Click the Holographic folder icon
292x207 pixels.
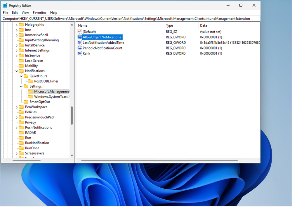(22, 25)
